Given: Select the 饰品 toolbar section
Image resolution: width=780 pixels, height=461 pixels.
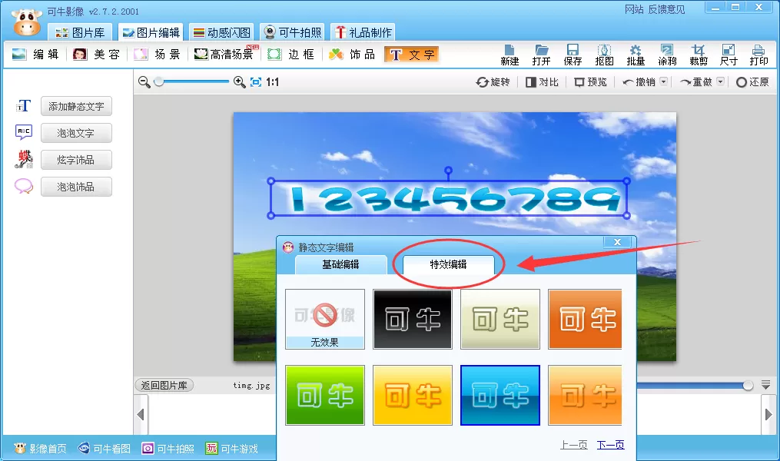Looking at the screenshot, I should 352,55.
